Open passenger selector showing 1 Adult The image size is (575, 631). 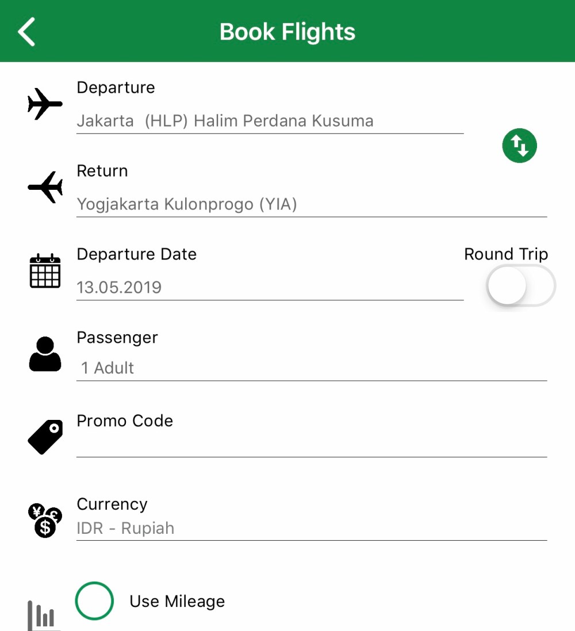pos(310,368)
